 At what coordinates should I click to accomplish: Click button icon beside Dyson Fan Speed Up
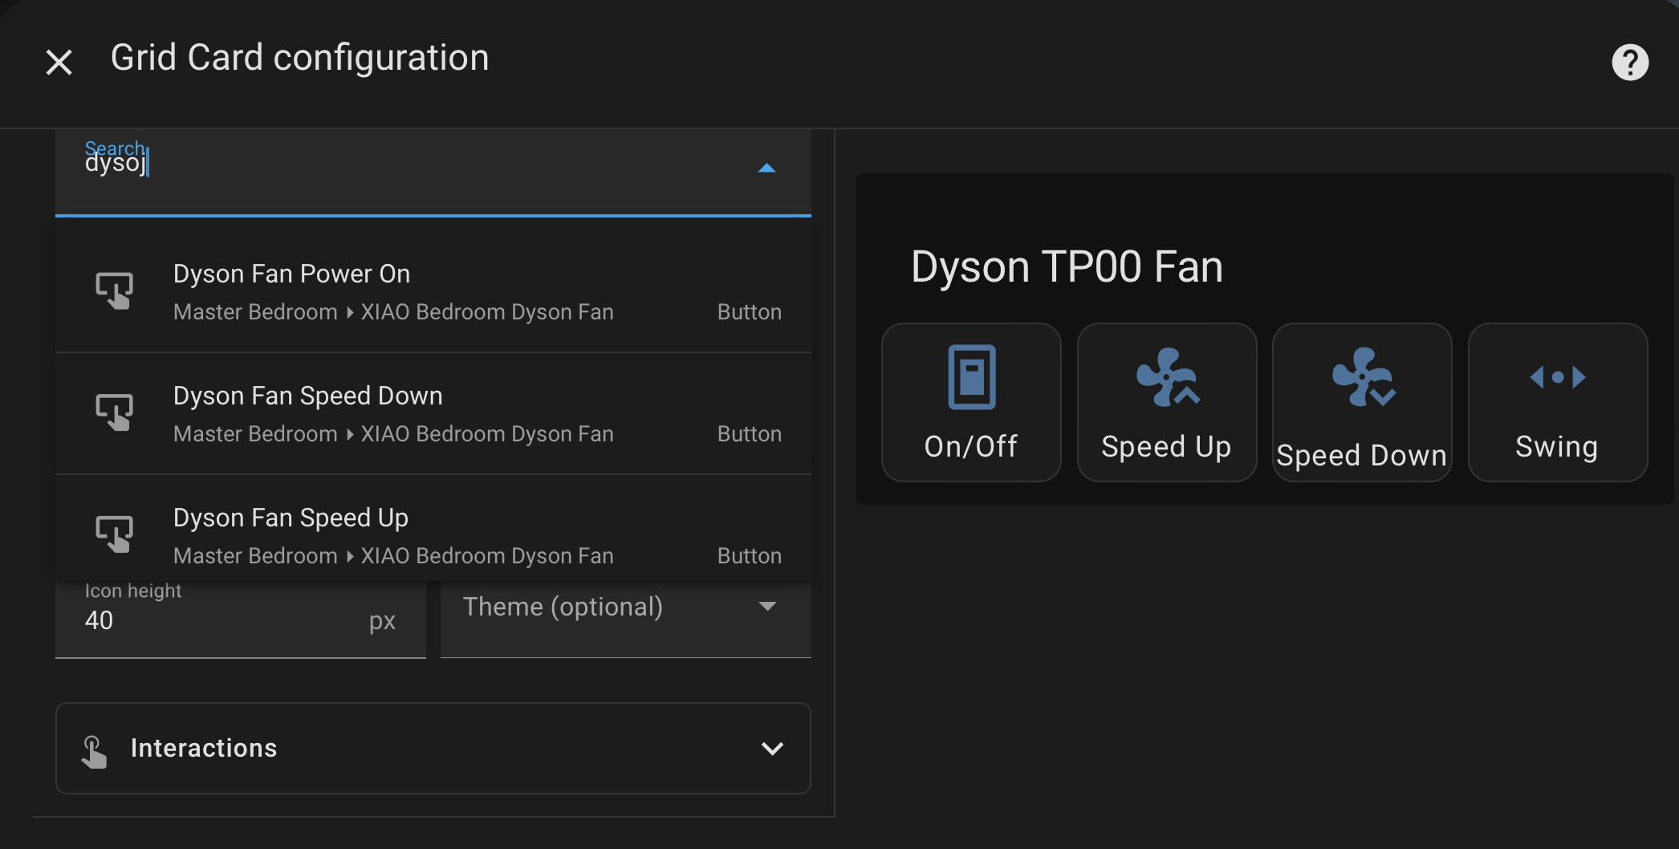coord(114,534)
